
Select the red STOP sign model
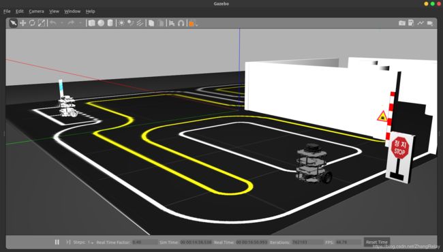(x=400, y=157)
